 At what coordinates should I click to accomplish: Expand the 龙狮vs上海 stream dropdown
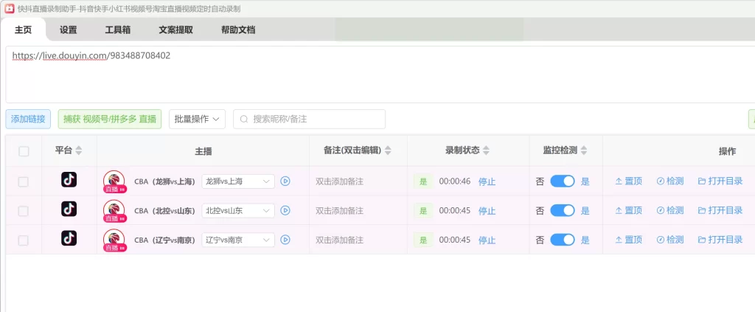coord(265,181)
